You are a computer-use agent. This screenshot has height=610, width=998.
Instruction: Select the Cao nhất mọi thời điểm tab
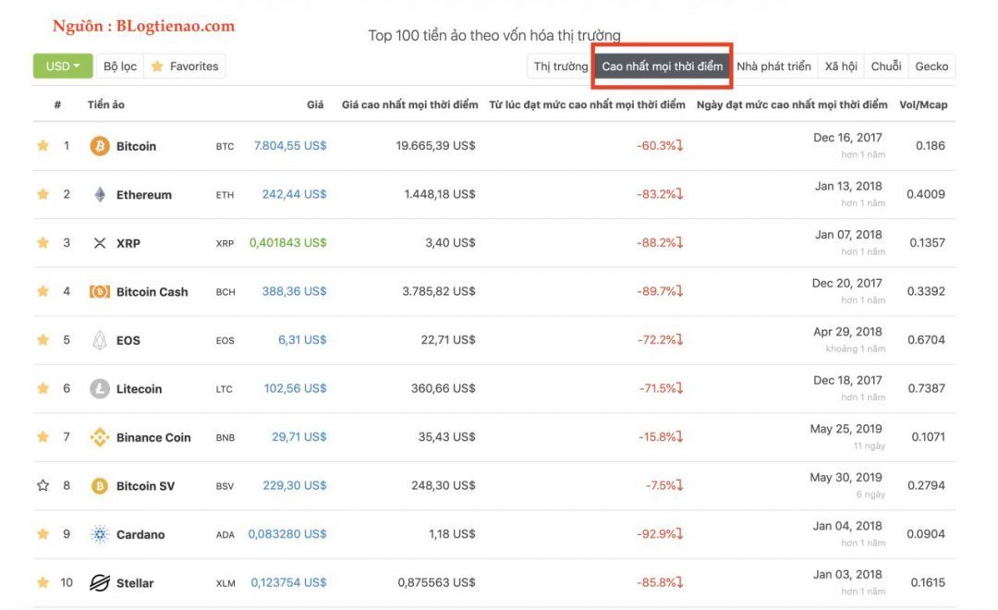point(662,67)
